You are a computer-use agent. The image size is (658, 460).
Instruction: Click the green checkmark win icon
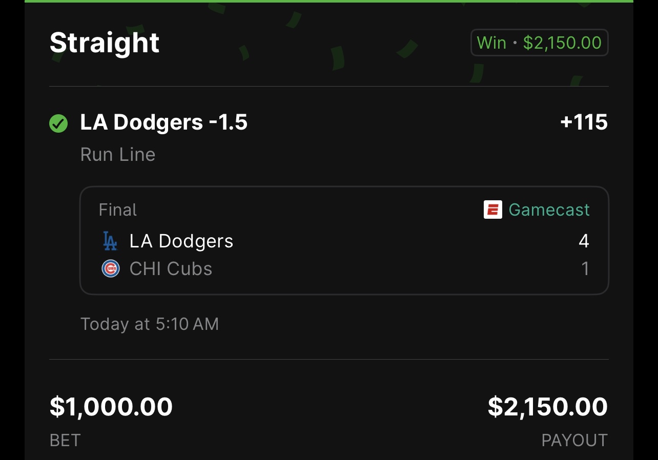(58, 123)
